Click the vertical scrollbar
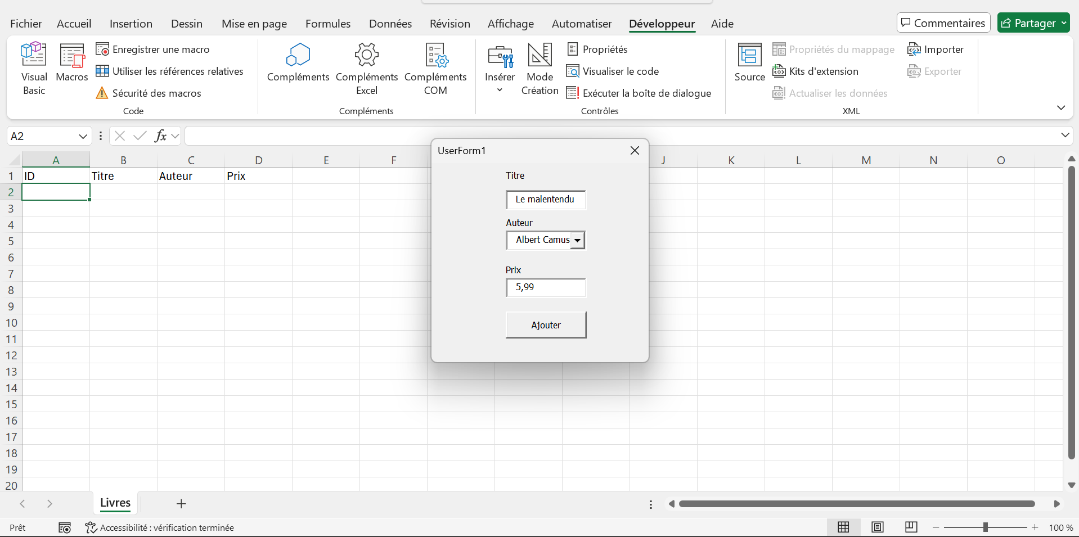 (x=1071, y=313)
